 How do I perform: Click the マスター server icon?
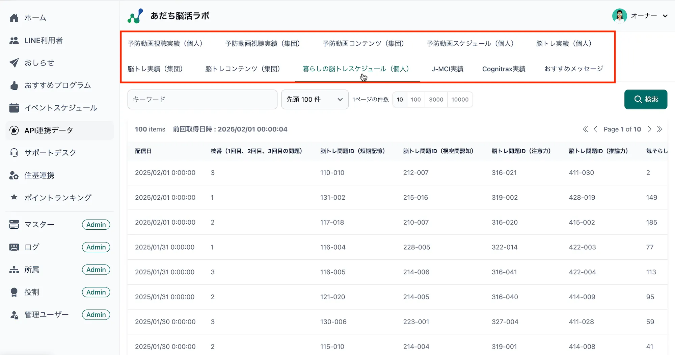(14, 224)
